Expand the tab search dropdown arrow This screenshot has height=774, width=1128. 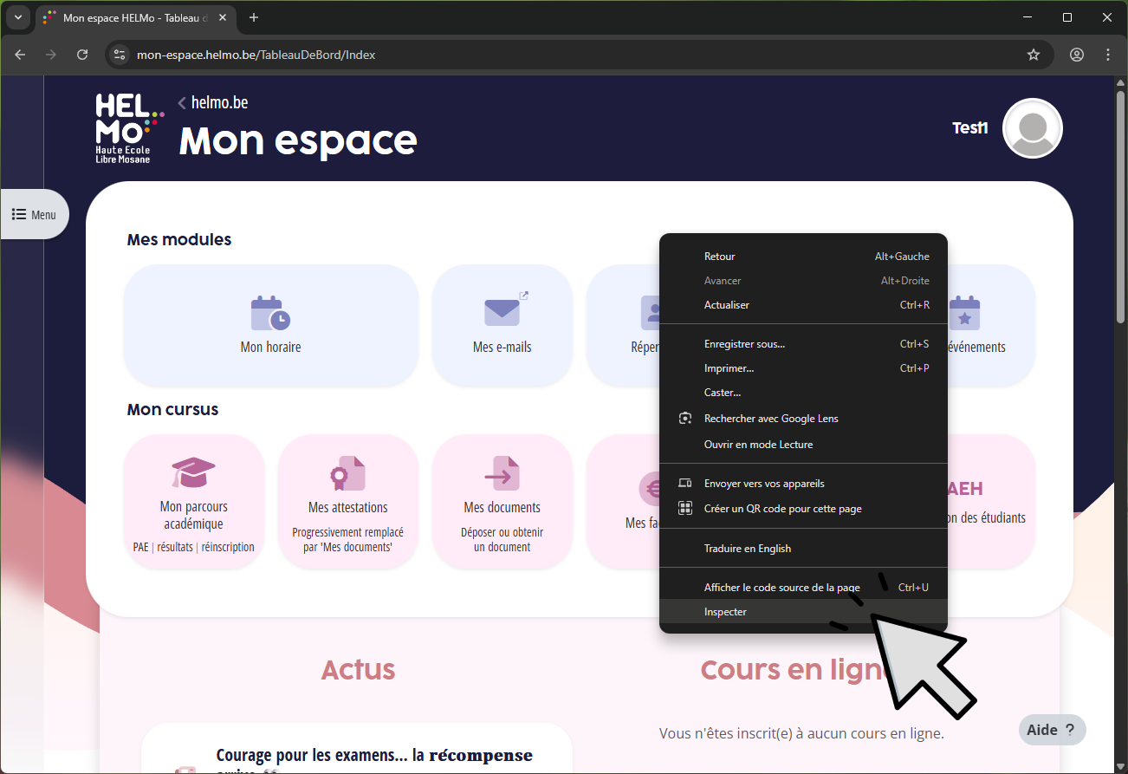pyautogui.click(x=18, y=17)
